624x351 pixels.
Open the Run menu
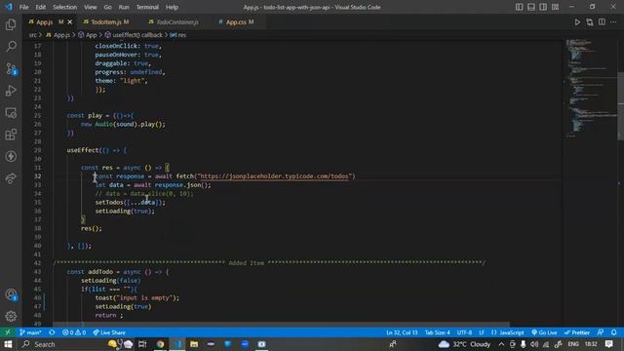click(124, 7)
